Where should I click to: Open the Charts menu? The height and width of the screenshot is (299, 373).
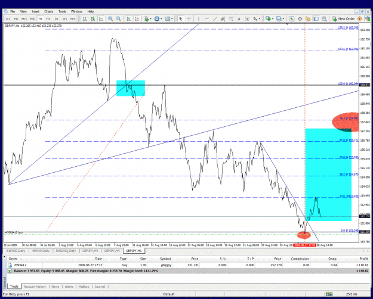(x=49, y=11)
